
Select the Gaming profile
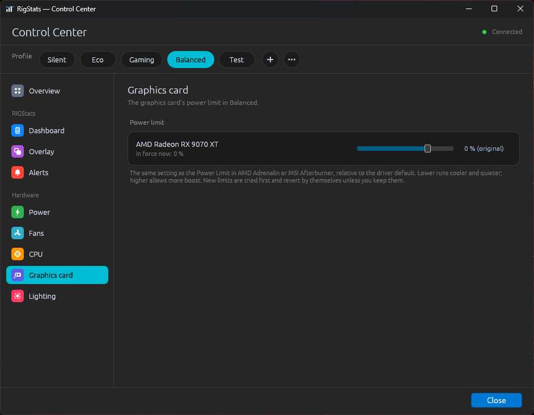click(142, 60)
